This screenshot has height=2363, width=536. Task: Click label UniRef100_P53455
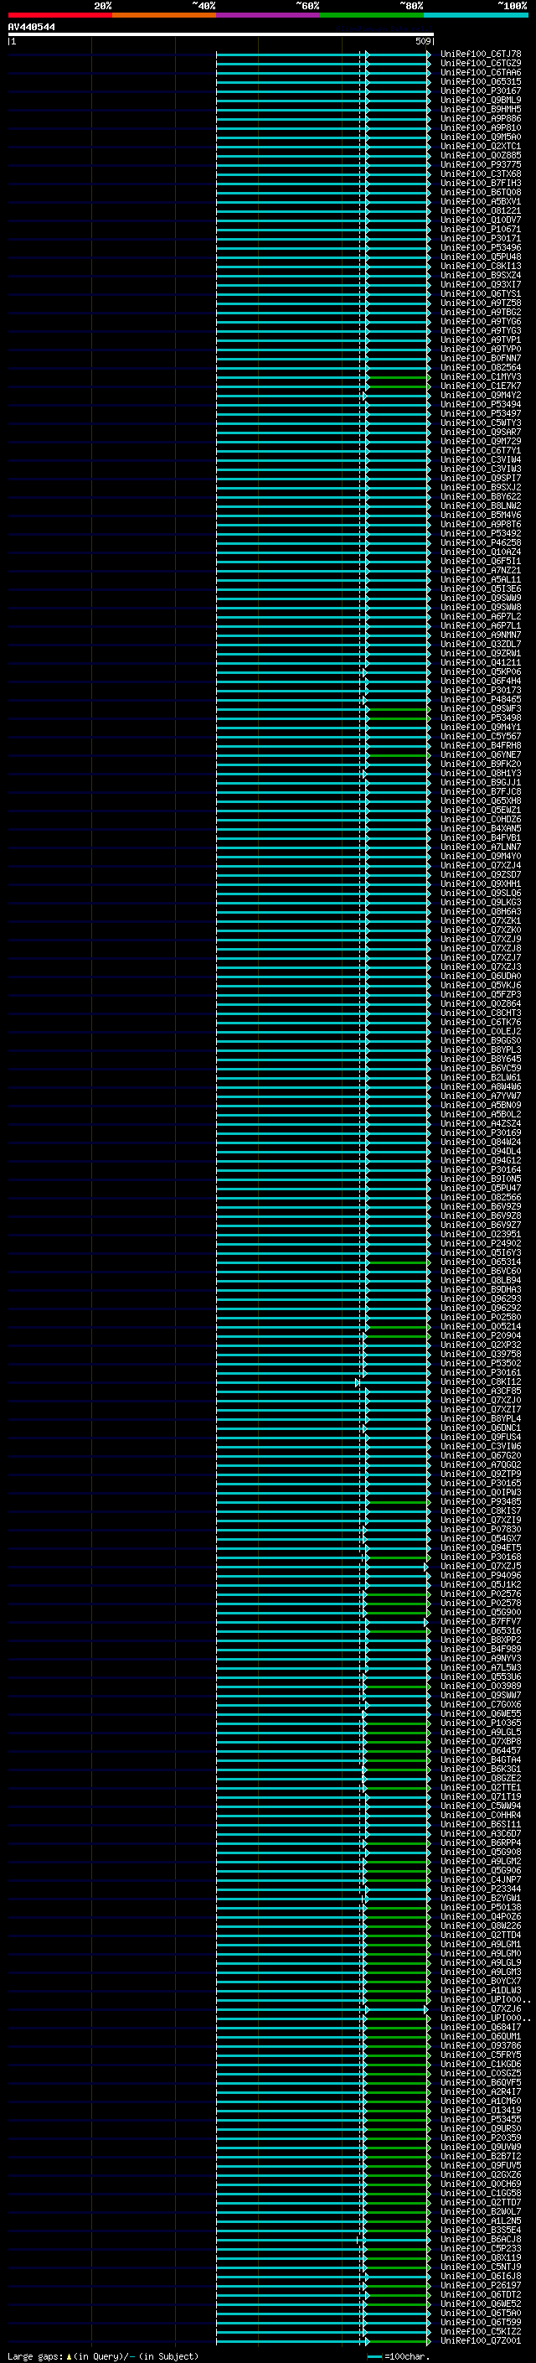(x=481, y=2119)
